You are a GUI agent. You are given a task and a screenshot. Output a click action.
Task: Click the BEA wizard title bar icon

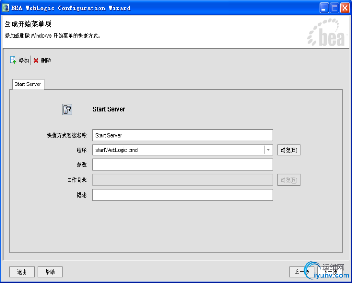6,8
